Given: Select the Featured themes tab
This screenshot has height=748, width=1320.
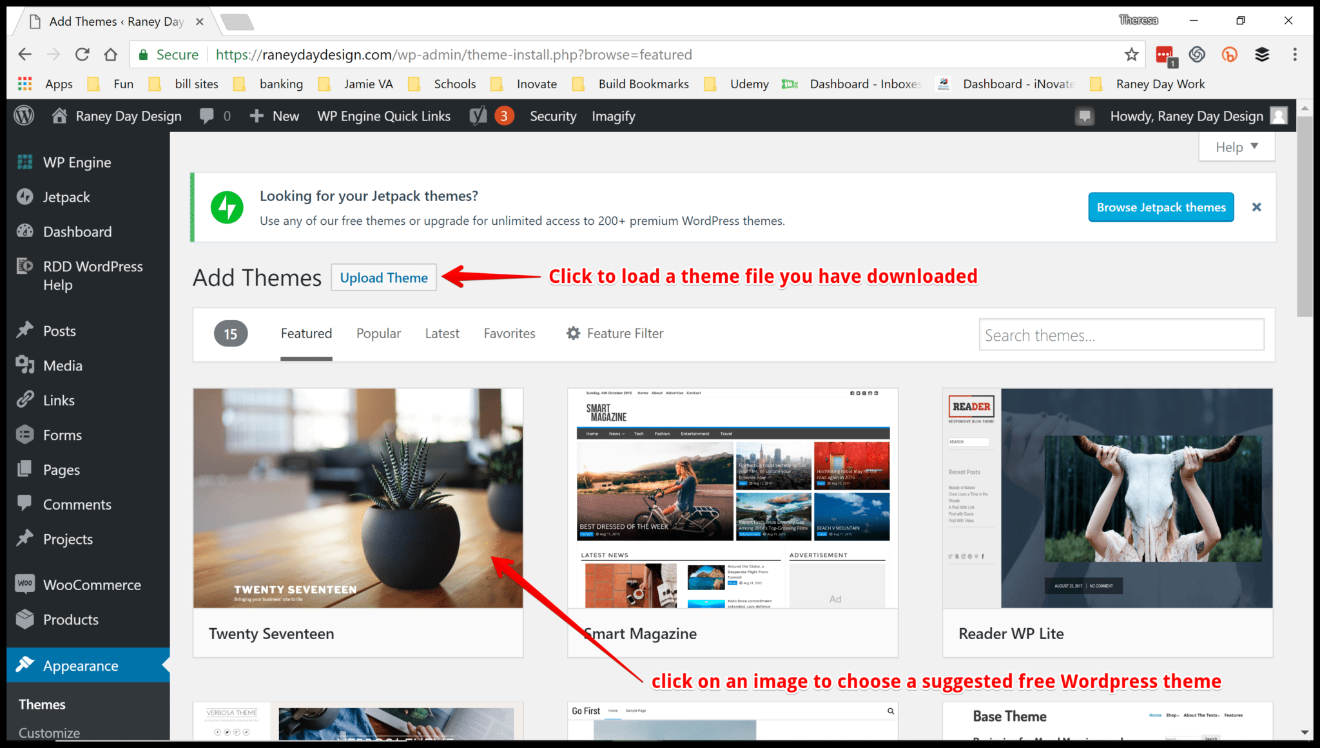Looking at the screenshot, I should click(x=306, y=333).
